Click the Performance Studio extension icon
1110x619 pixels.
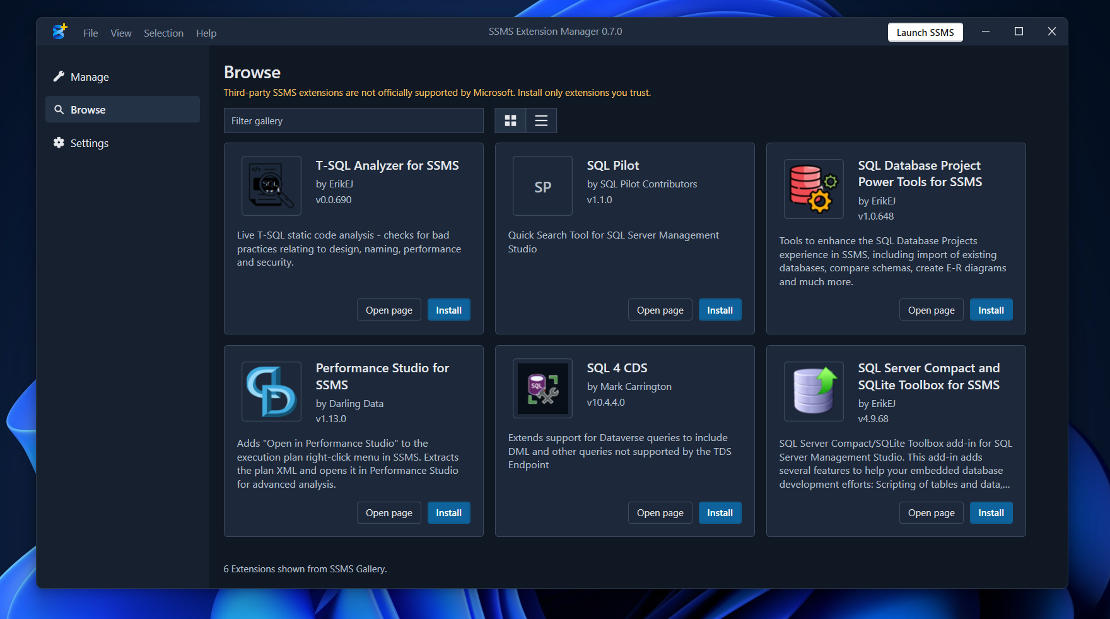point(271,391)
